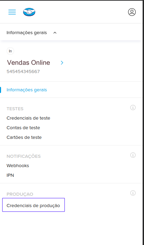Open Webhooks notifications settings

18,165
